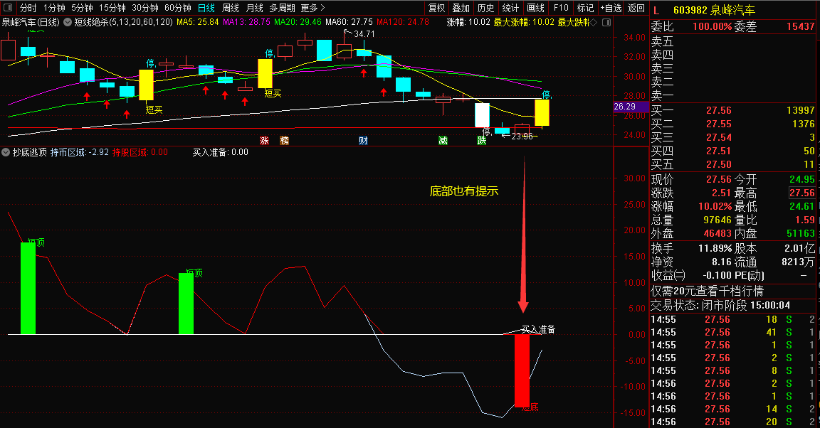Click the 总量 97646 value
The image size is (820, 428).
tap(717, 220)
